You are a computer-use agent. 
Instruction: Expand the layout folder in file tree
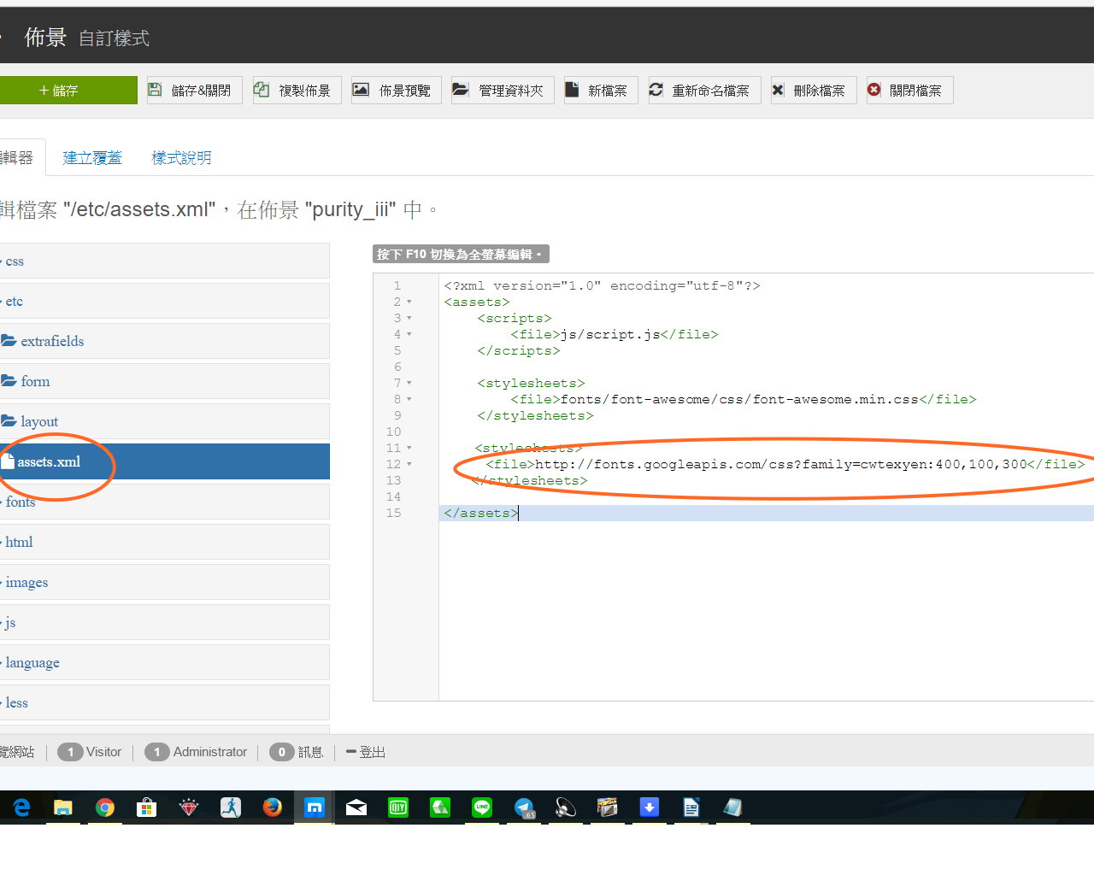(39, 422)
